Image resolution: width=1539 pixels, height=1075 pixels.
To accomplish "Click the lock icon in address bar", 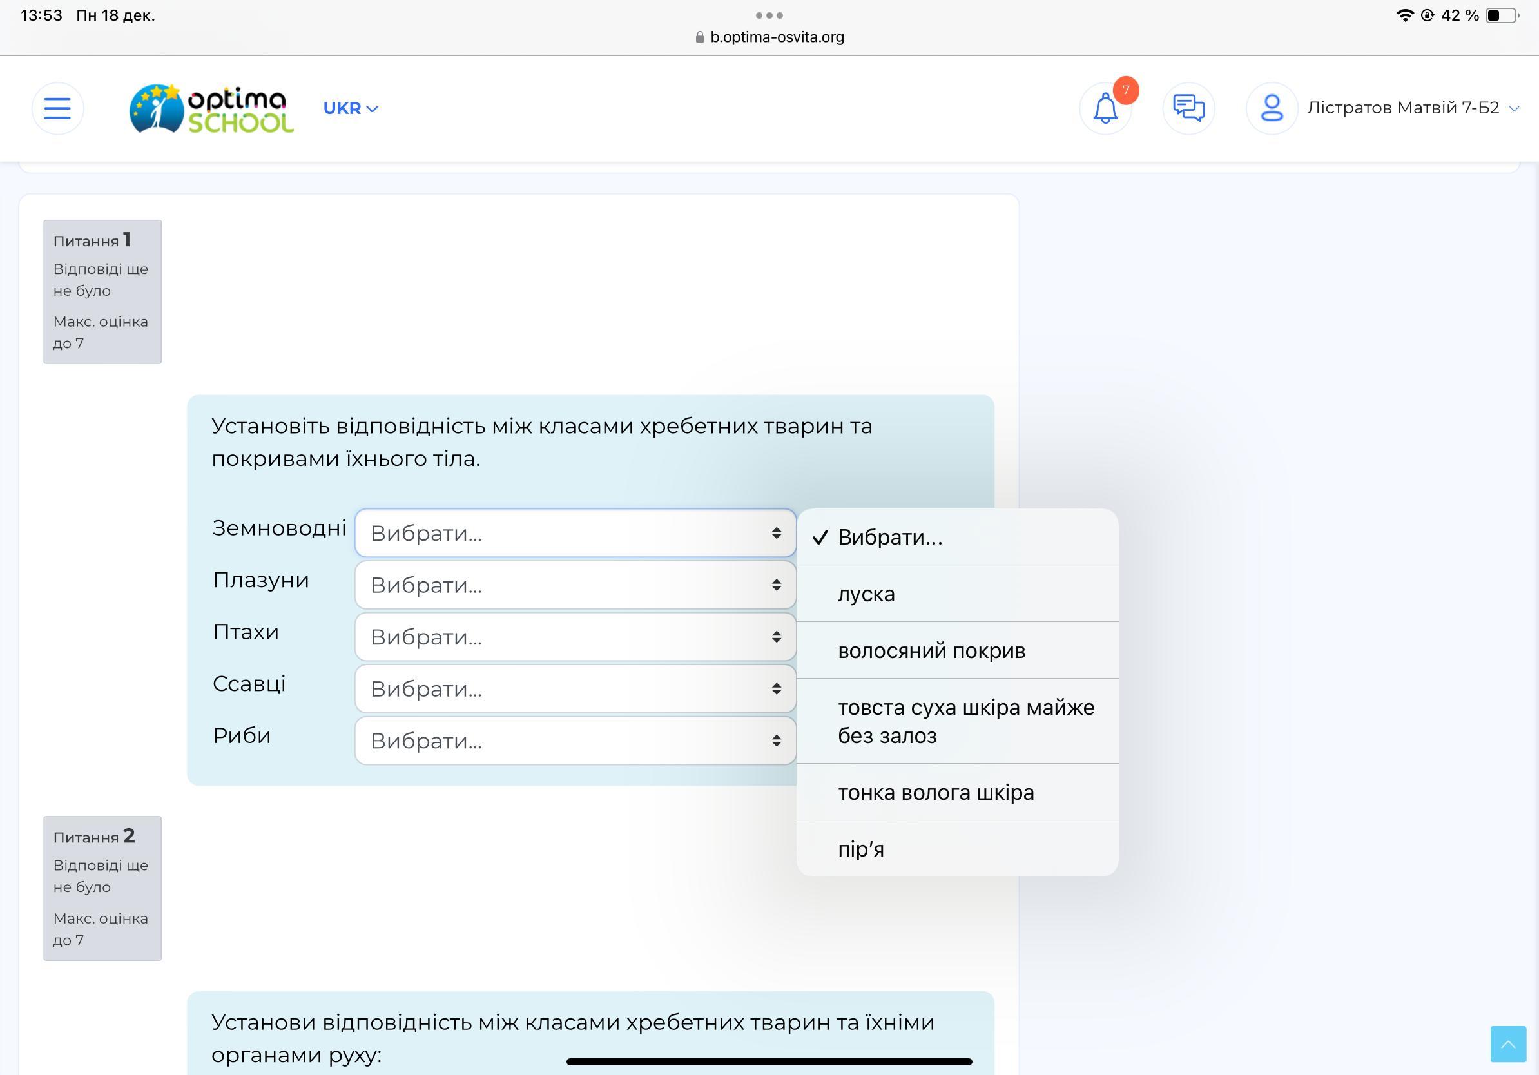I will click(701, 37).
